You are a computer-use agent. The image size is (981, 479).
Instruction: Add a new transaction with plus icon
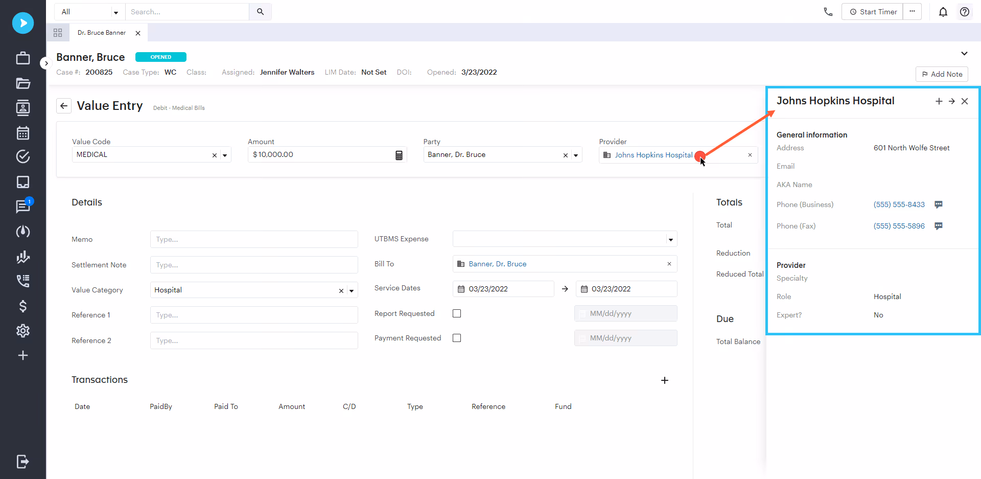(665, 380)
